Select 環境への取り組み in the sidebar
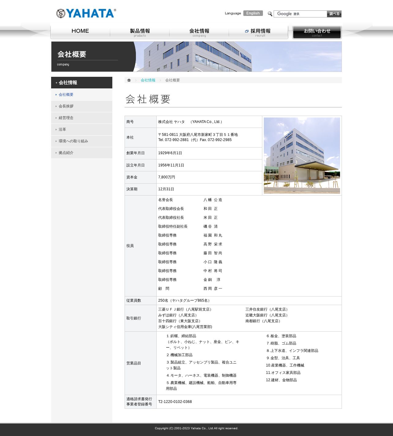 (82, 141)
